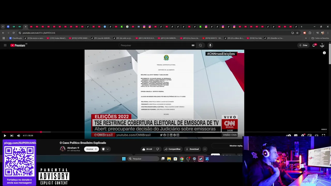Image resolution: width=331 pixels, height=186 pixels.
Task: Open the Abraham channel avatar
Action: (x=63, y=149)
